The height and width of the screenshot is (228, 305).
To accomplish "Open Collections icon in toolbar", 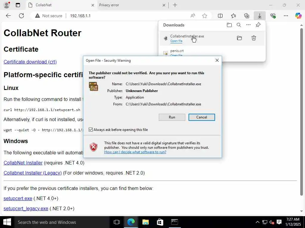I will click(246, 16).
